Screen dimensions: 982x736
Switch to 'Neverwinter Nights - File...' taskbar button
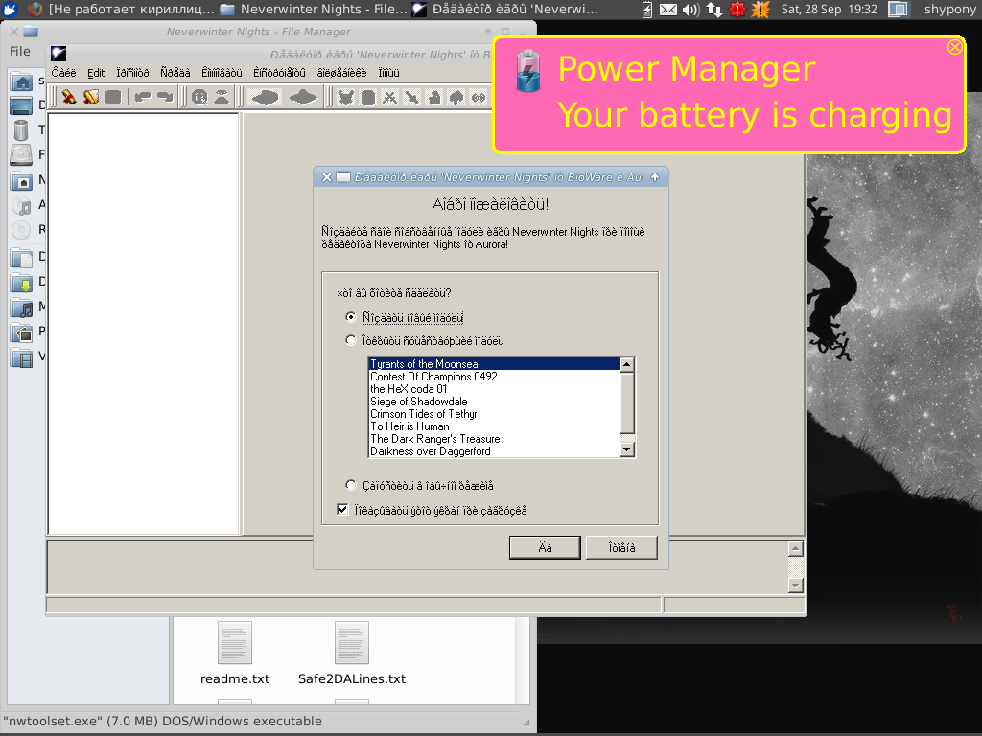314,10
